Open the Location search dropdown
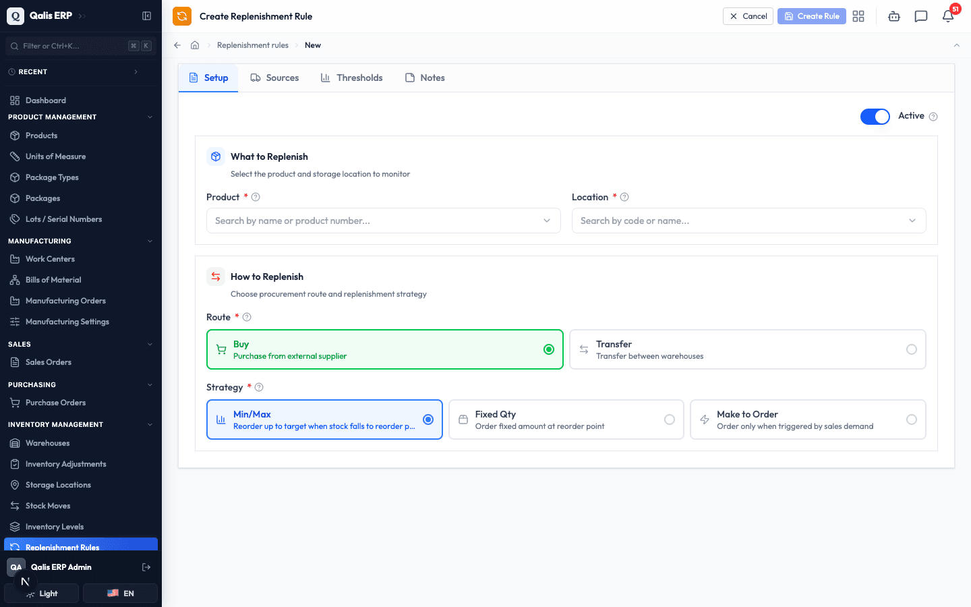The height and width of the screenshot is (607, 971). coord(749,221)
